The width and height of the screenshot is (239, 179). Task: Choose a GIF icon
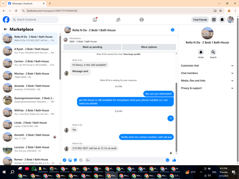click(x=81, y=160)
